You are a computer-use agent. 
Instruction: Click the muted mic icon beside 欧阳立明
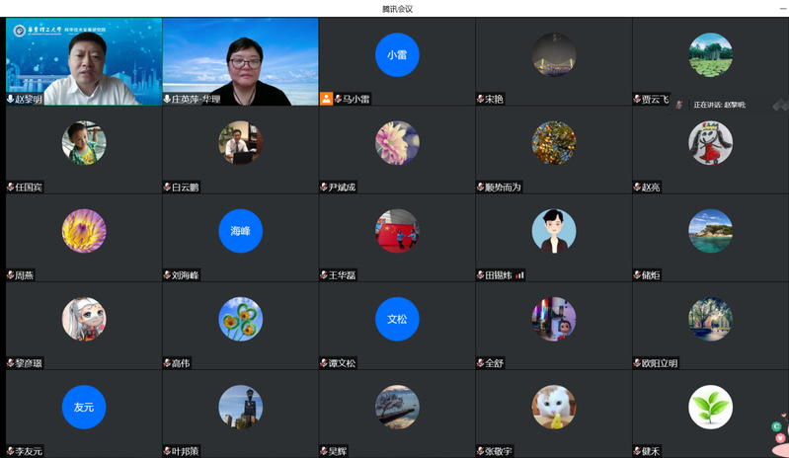(637, 363)
